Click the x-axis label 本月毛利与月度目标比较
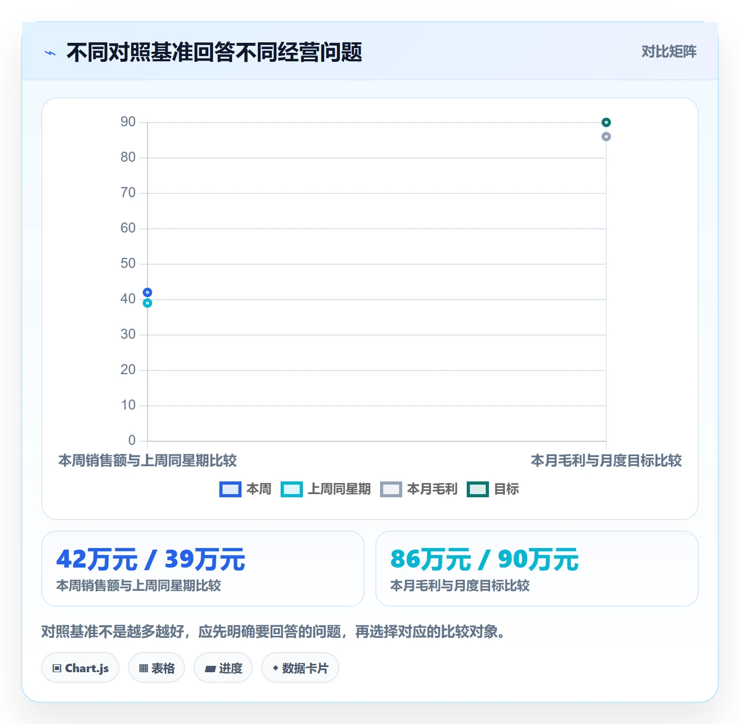 [606, 460]
